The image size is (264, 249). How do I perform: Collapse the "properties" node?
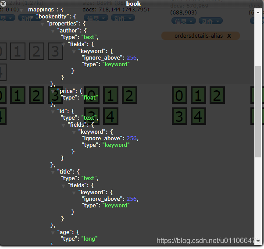42,25
